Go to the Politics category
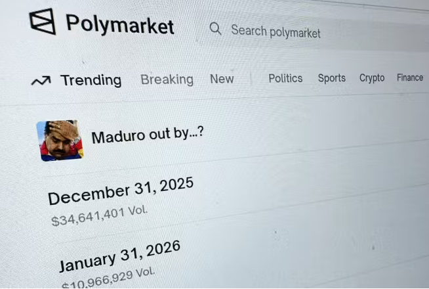 tap(285, 78)
